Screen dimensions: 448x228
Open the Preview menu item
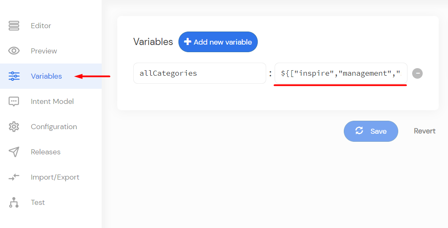[x=44, y=51]
